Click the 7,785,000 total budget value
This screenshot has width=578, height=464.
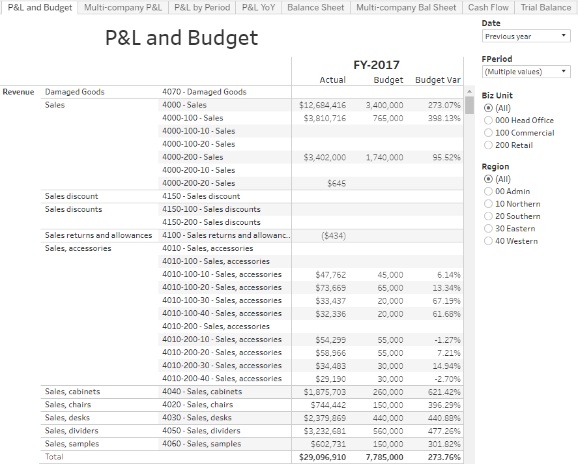point(384,457)
